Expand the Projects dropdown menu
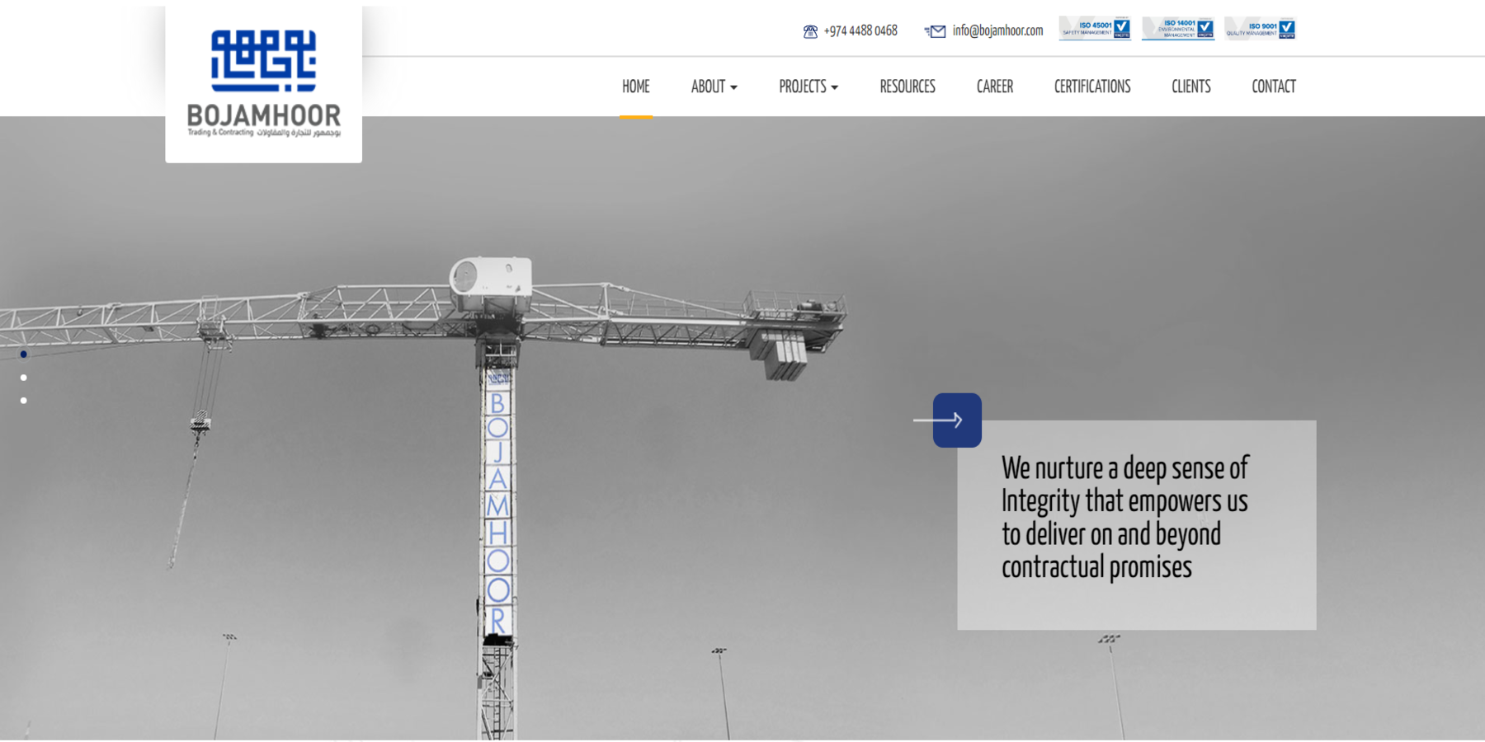Image resolution: width=1485 pixels, height=742 pixels. [x=808, y=87]
